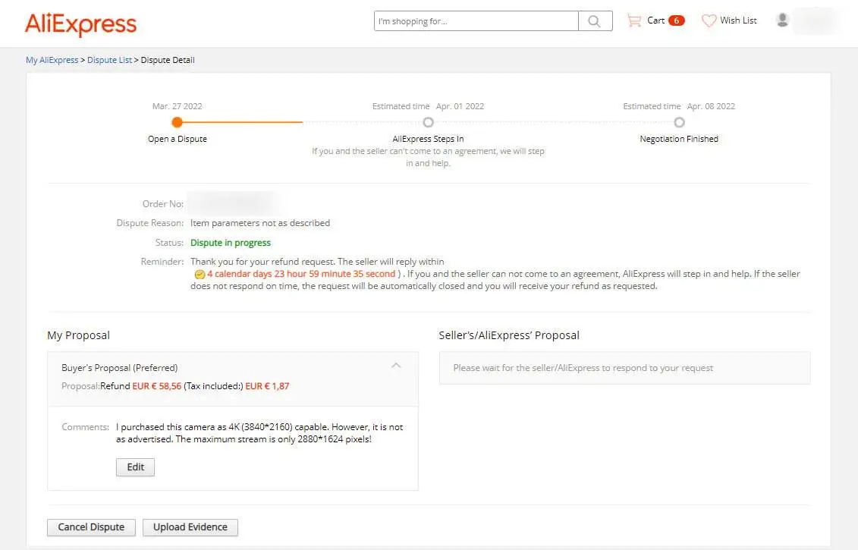Click the search magnifier icon
This screenshot has height=550, width=858.
595,21
